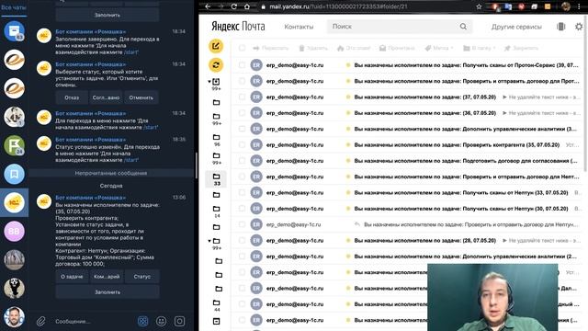588x331 pixels.
Task: Click the browser reload icon
Action: [x=234, y=6]
